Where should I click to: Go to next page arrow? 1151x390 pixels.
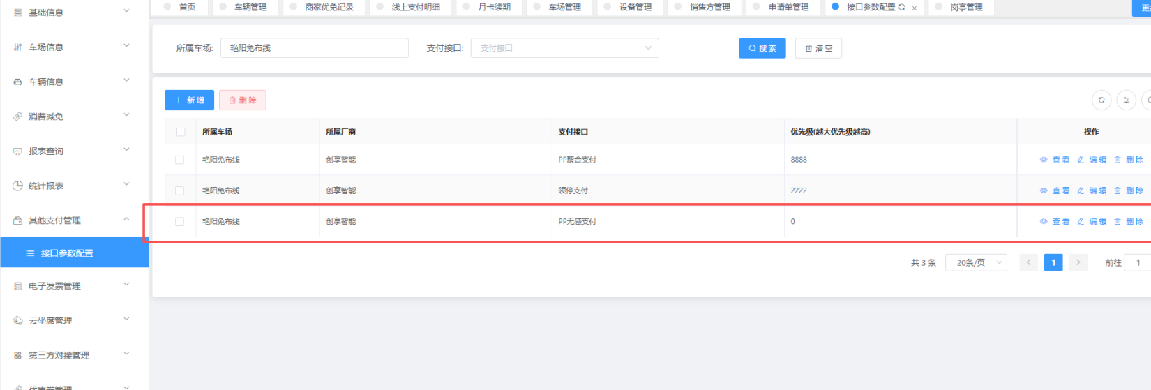click(x=1078, y=263)
